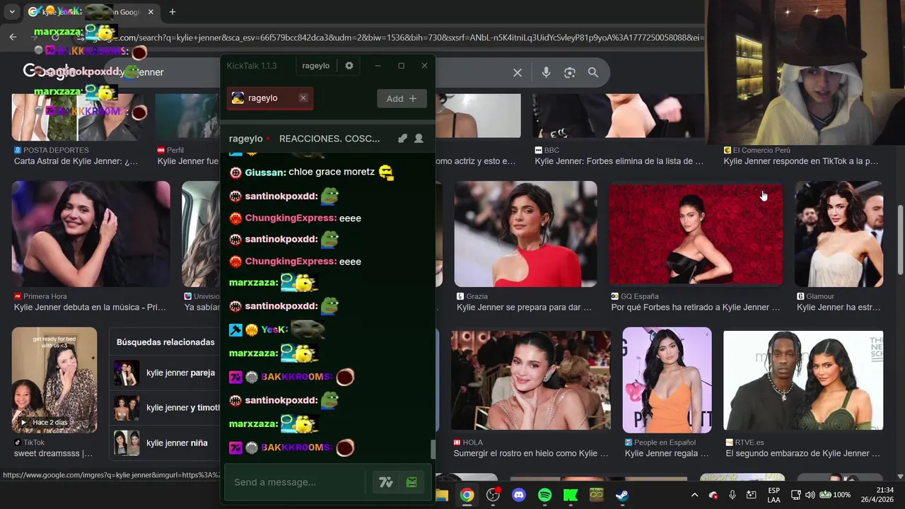Open Chrome tab search dropdown arrow
This screenshot has width=905, height=509.
[x=12, y=12]
